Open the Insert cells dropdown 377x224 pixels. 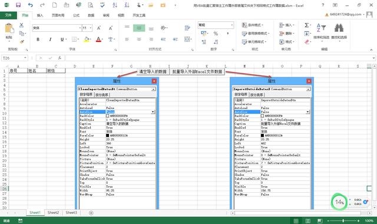pyautogui.click(x=287, y=25)
